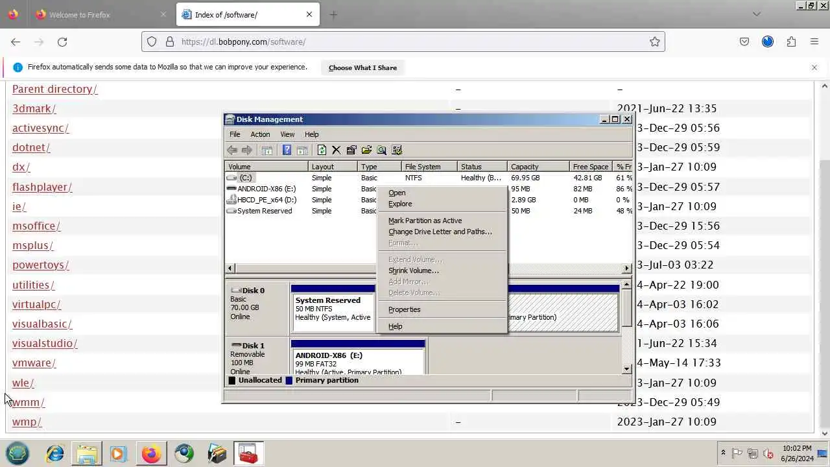This screenshot has height=467, width=830.
Task: Click the red toolbox icon on taskbar
Action: click(248, 453)
